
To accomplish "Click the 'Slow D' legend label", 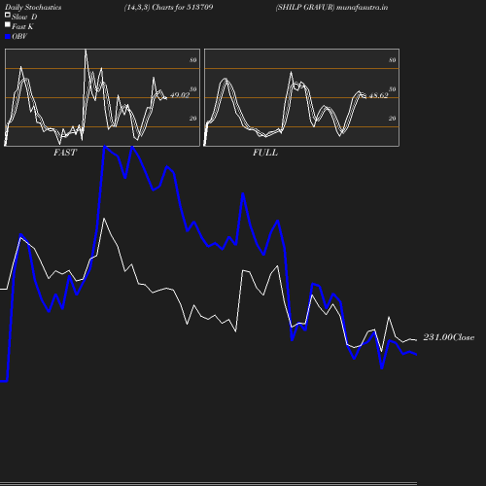I will click(24, 17).
